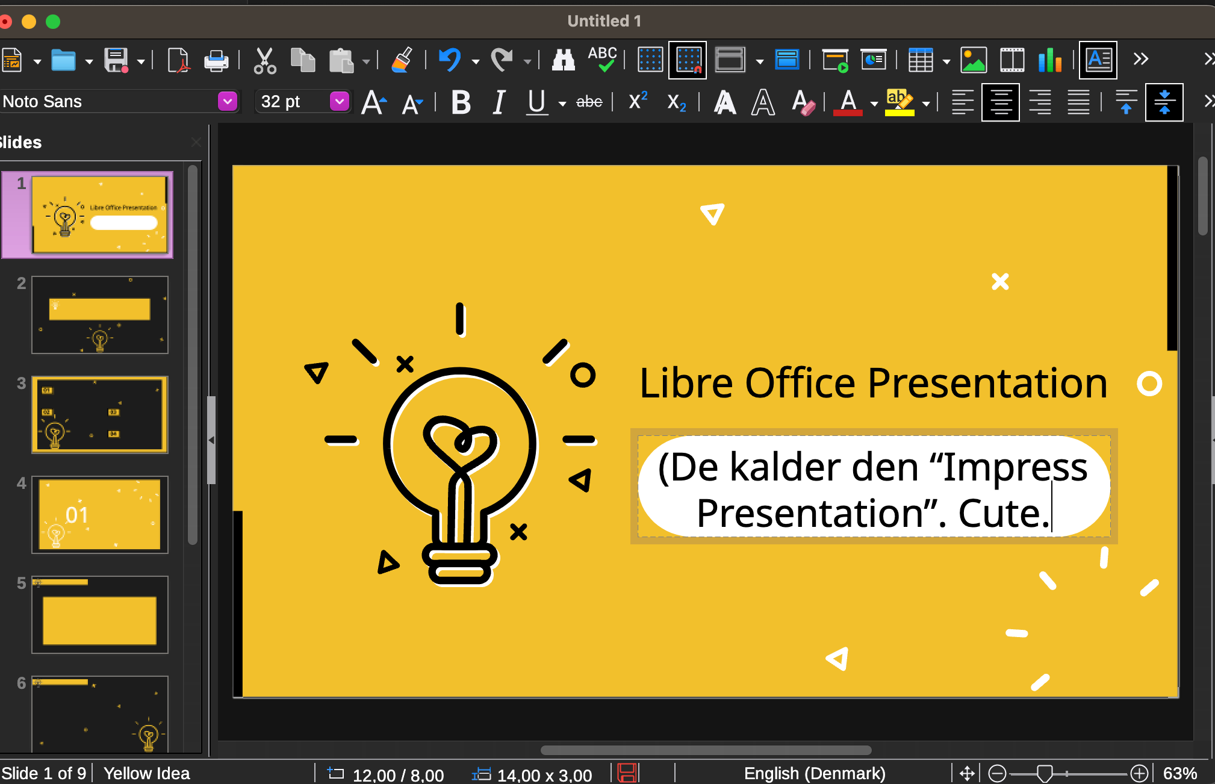Center text vertically
Image resolution: width=1215 pixels, height=784 pixels.
coord(1164,102)
